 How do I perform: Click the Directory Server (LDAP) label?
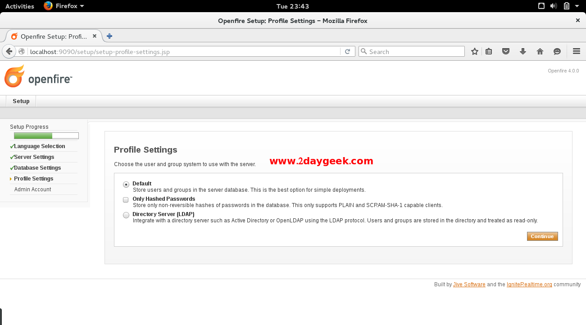coord(164,214)
